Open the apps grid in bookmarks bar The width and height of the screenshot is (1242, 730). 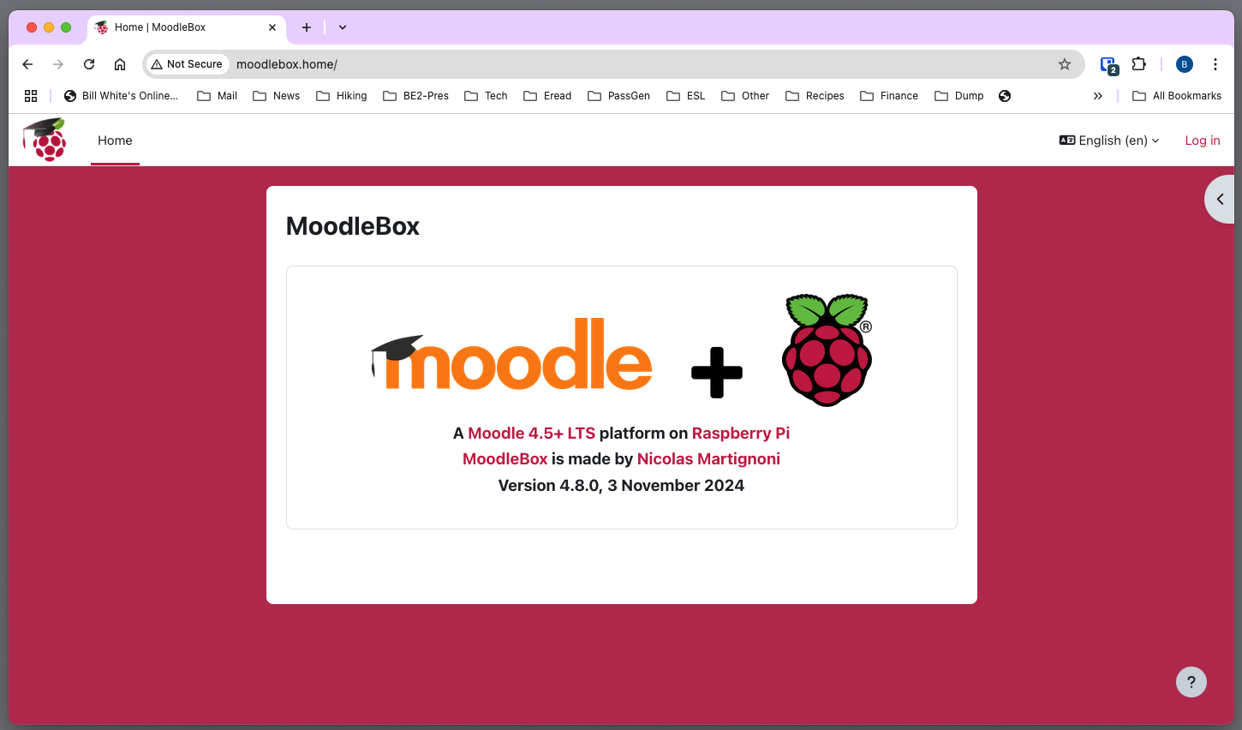click(31, 96)
